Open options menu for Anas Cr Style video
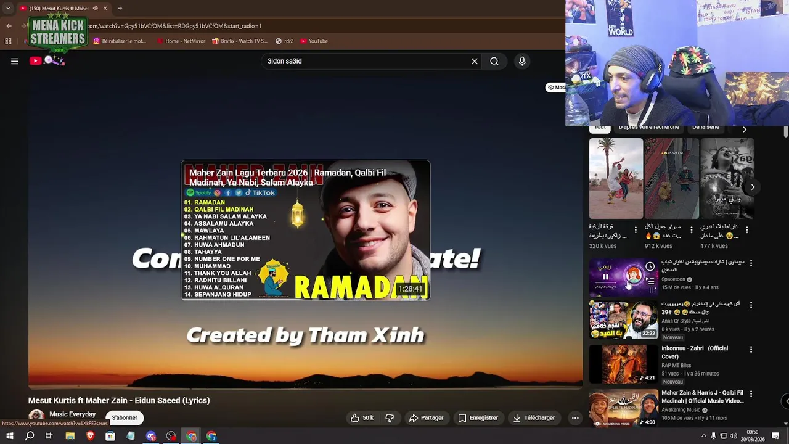This screenshot has width=789, height=444. (751, 305)
